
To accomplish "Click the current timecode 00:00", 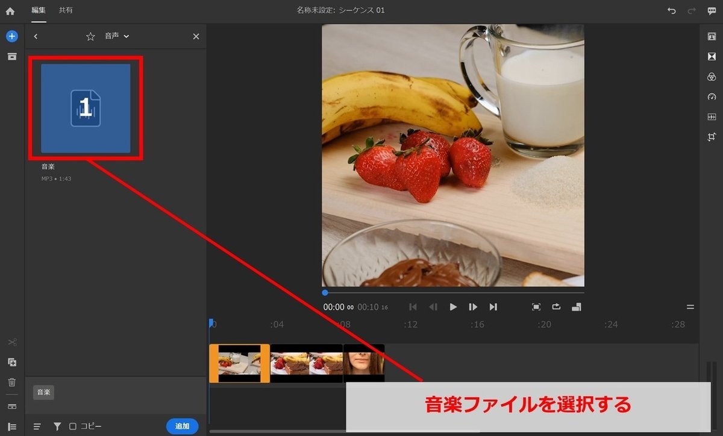I will pos(334,307).
